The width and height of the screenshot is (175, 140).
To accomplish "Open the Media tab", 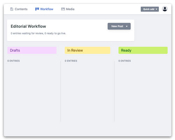I will click(x=68, y=9).
